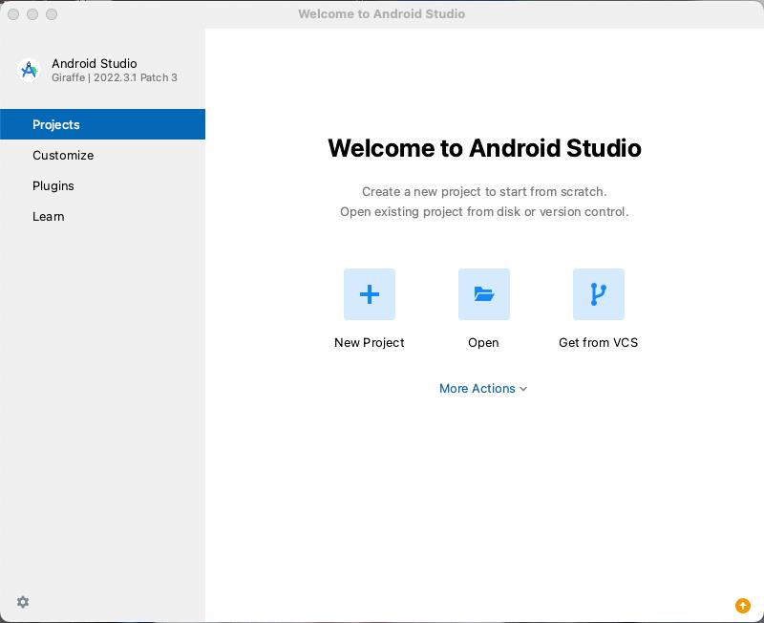
Task: Minimize the Welcome window
Action: [x=32, y=14]
